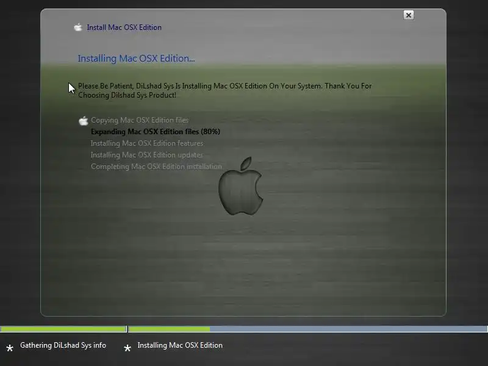
Task: Click the Apple logo in the title bar
Action: (x=78, y=27)
